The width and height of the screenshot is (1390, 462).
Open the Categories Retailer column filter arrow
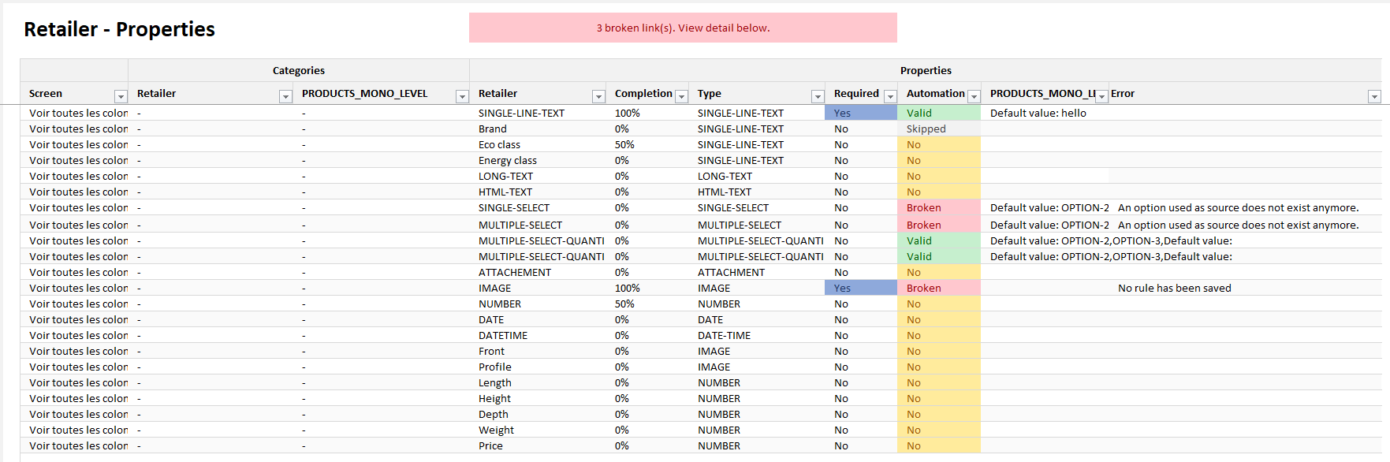[285, 96]
